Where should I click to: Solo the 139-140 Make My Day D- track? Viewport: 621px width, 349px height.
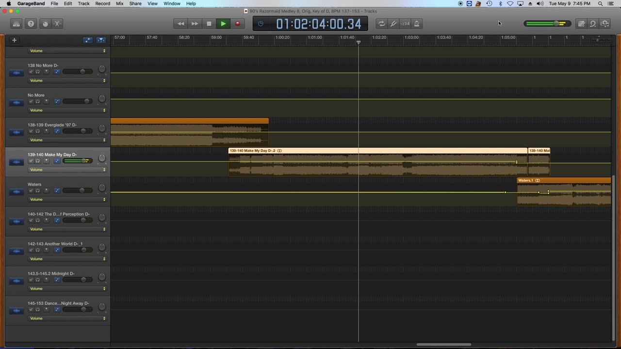(38, 161)
